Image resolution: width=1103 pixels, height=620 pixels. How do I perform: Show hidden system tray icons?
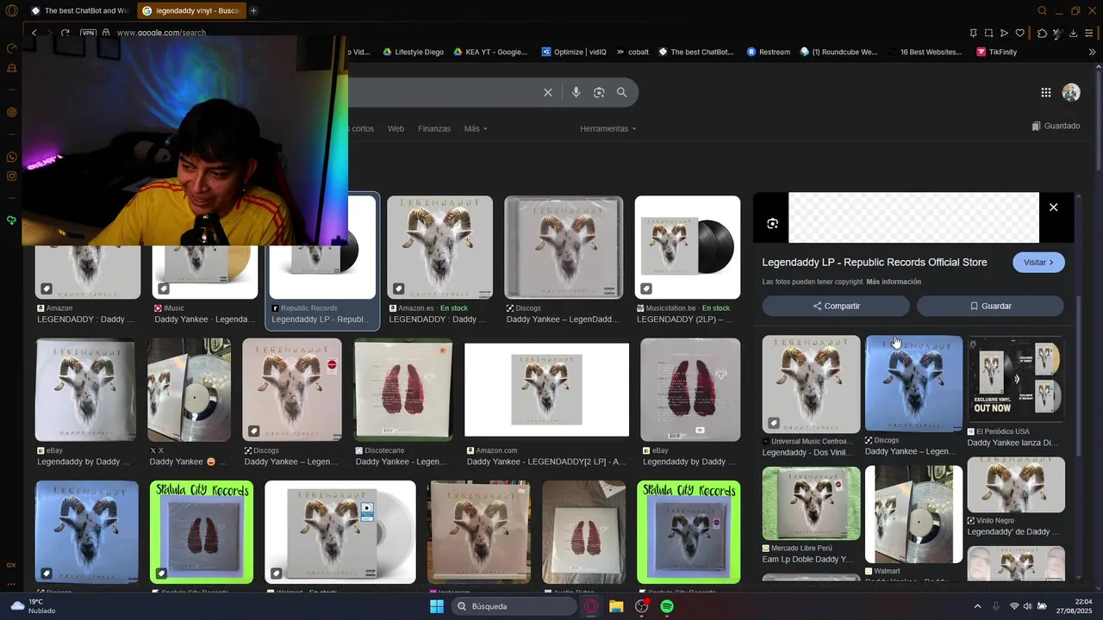(x=977, y=606)
